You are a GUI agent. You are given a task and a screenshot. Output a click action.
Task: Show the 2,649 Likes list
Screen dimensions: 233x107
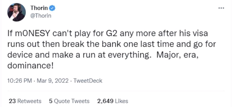click(x=113, y=101)
